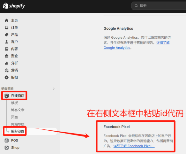
Task: Open the 详细了解 Google Analytics link
Action: 137,45
